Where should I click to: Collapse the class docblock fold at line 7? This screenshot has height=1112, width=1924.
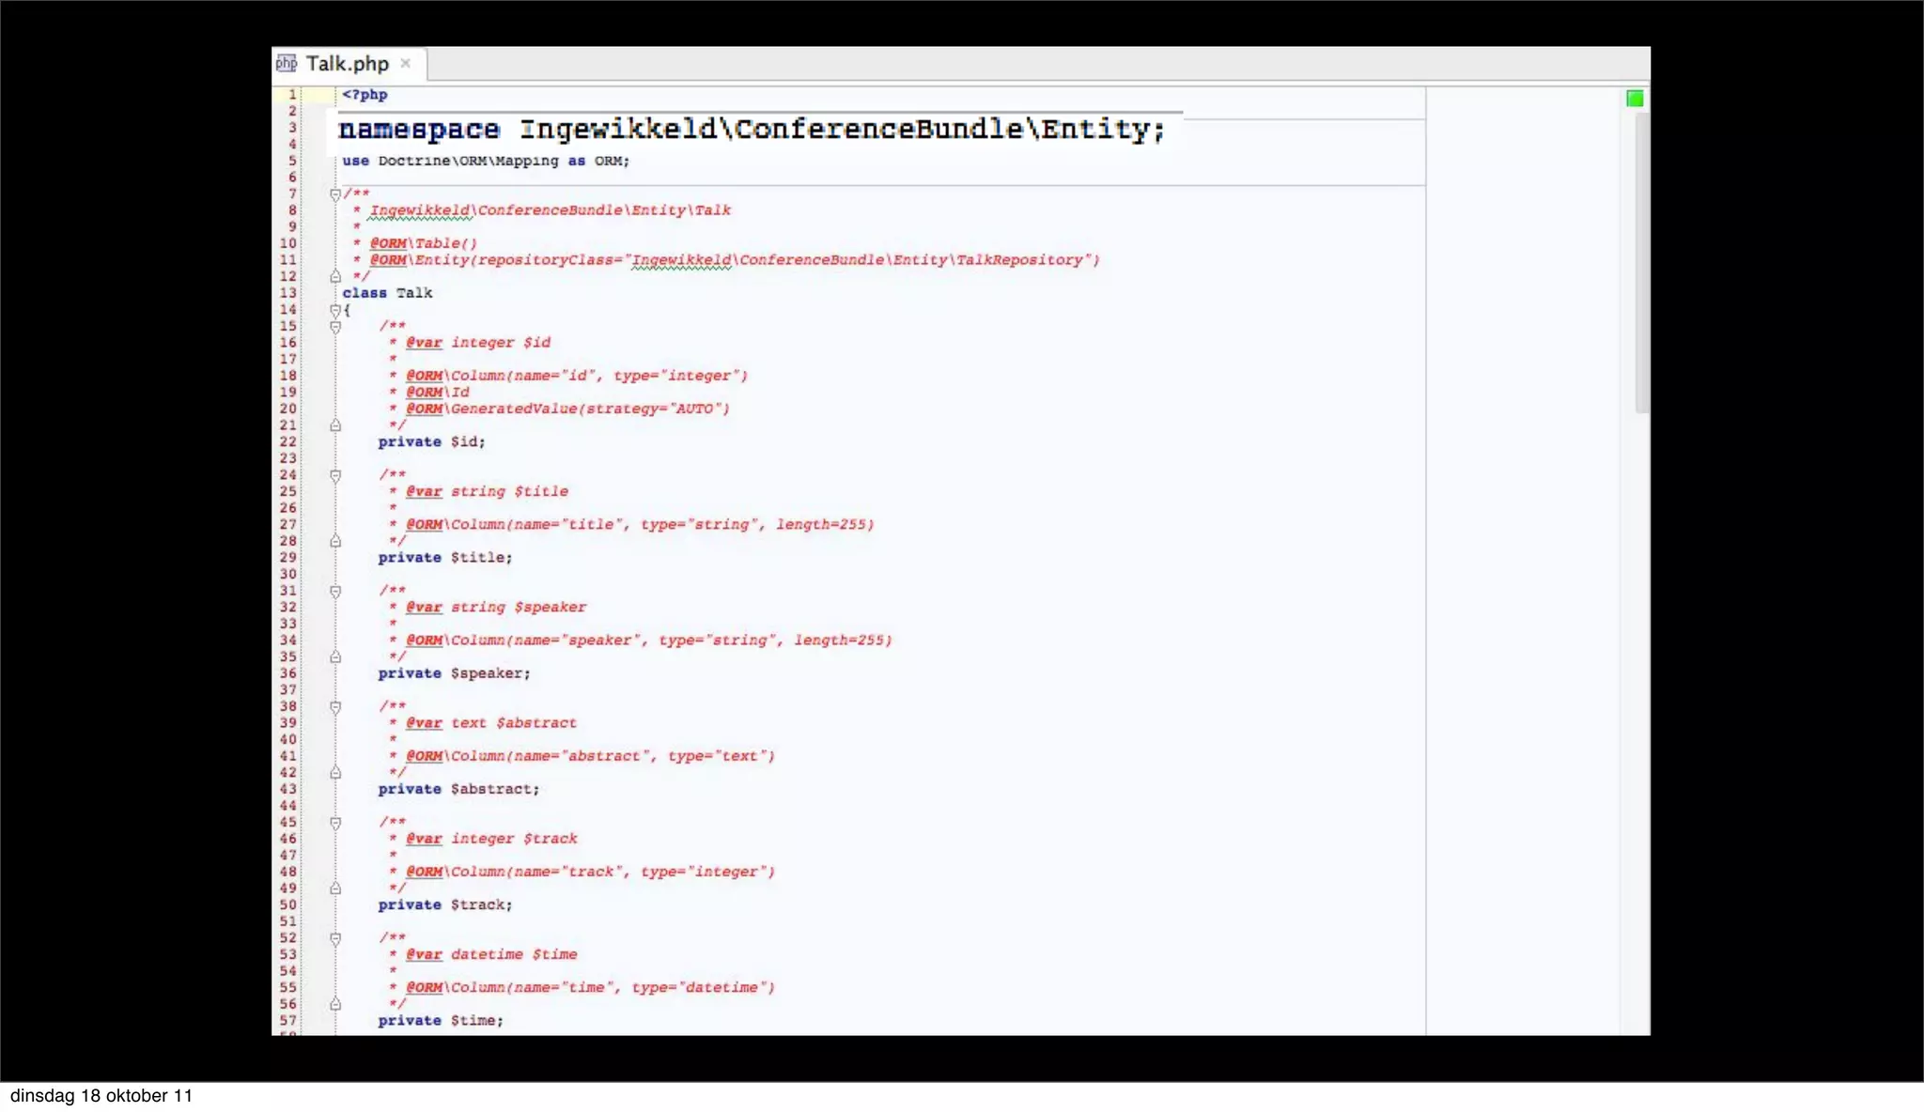click(x=335, y=194)
